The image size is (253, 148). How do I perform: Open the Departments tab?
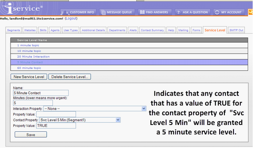click(117, 30)
